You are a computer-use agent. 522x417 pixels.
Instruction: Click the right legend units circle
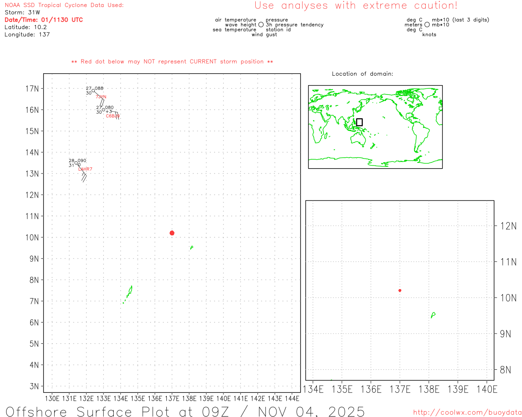[x=427, y=25]
